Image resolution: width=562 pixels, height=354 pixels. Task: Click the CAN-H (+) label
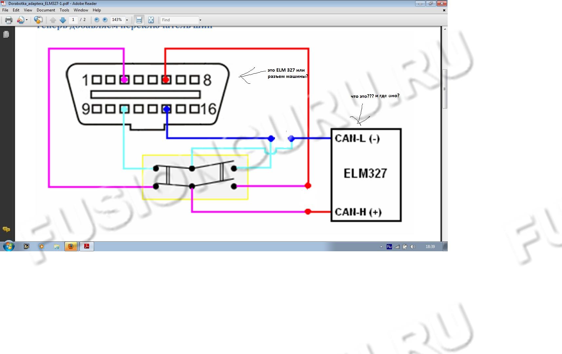tap(358, 212)
